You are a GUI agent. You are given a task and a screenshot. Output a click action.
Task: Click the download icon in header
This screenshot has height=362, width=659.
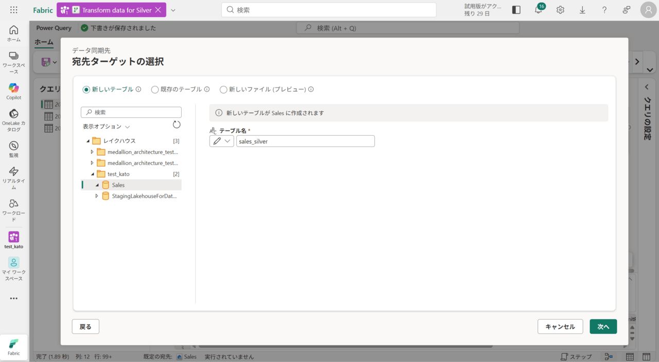tap(582, 10)
